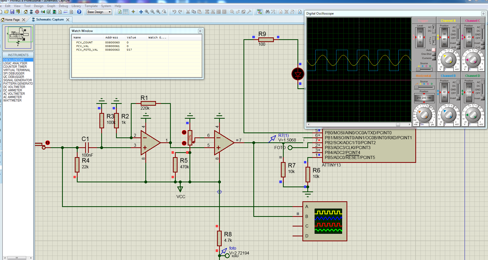
Task: Cut selection with the scissors icon
Action: click(188, 12)
